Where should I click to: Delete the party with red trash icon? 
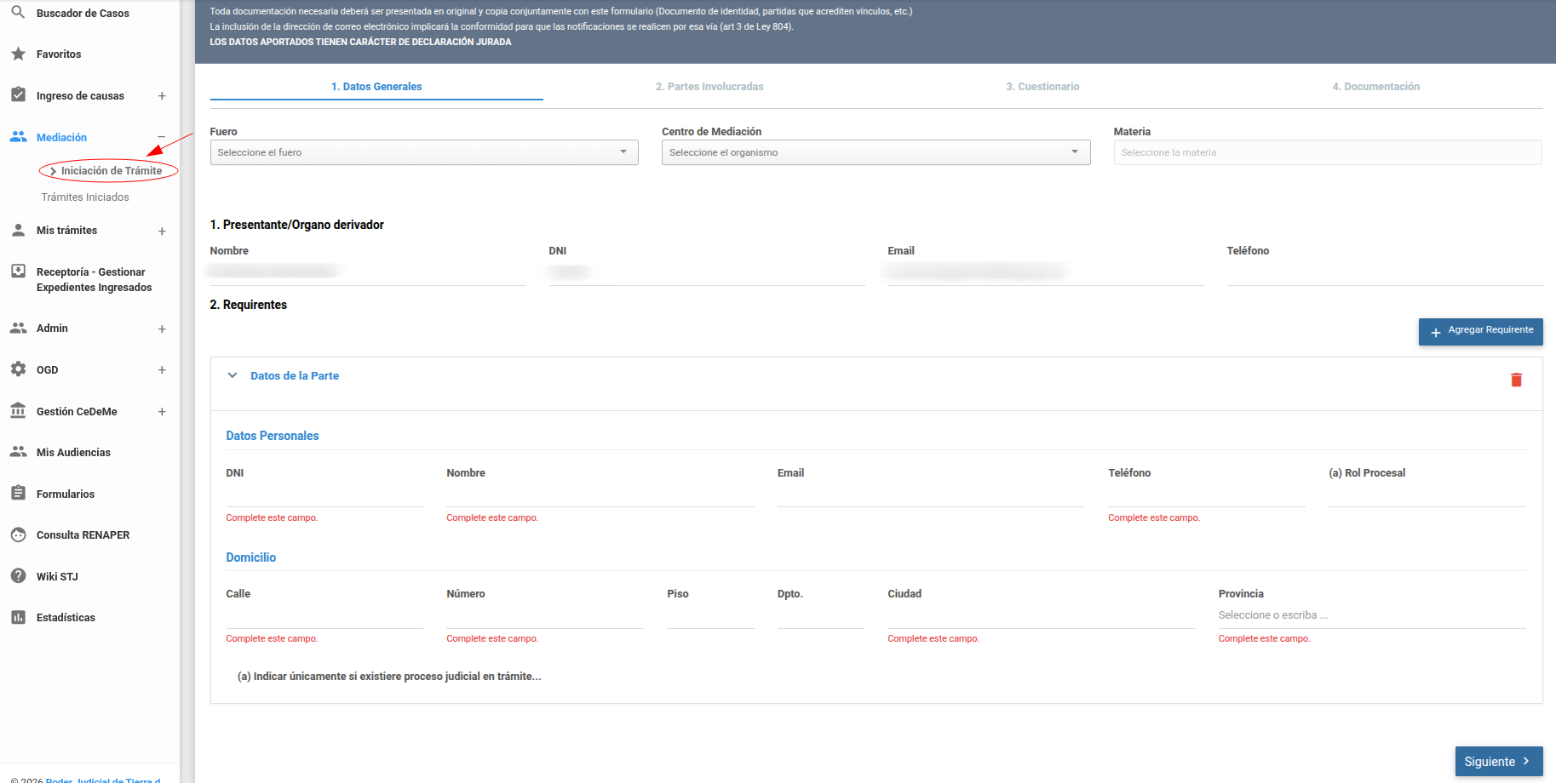click(1516, 380)
